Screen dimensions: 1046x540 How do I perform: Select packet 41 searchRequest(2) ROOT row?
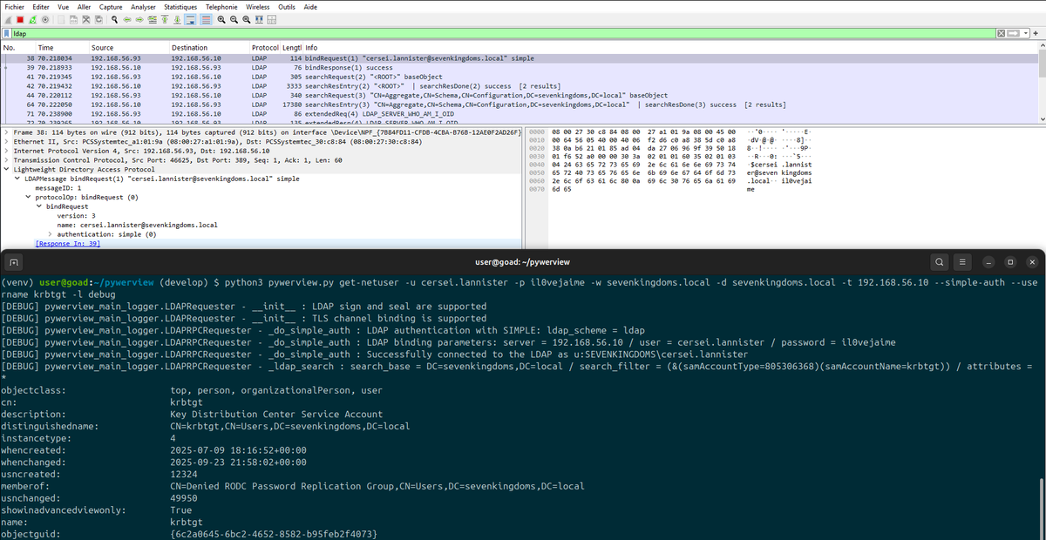tap(520, 77)
